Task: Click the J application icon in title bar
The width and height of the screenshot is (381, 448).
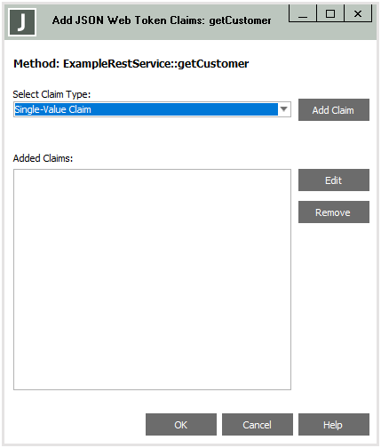Action: click(x=22, y=22)
